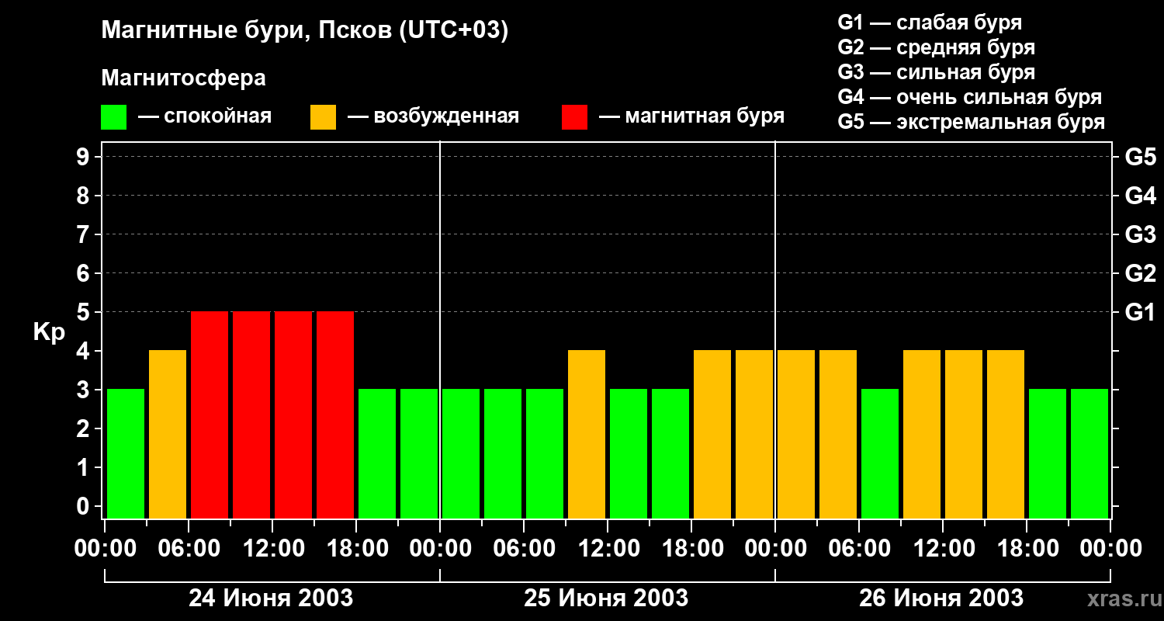Screen dimensions: 1164x621
Task: Click the right-axis "G2" scale label
Action: 1140,273
